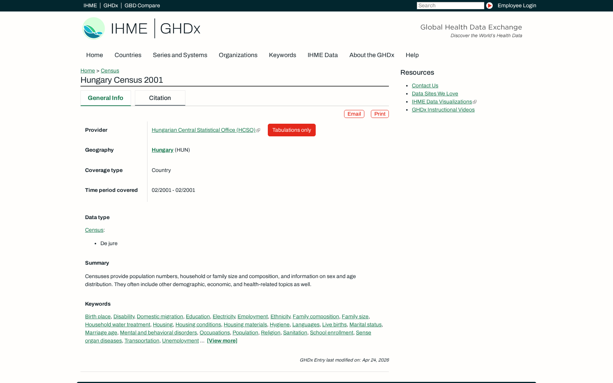Viewport: 613px width, 383px height.
Task: Open the School enrollment keyword
Action: click(x=331, y=333)
